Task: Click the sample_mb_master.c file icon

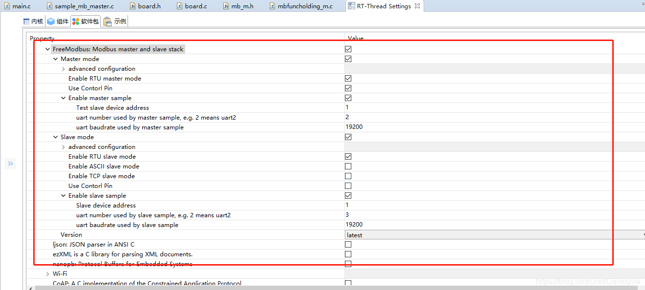Action: point(50,6)
